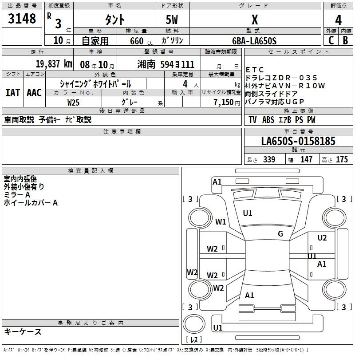Click 後日発送部品 header
Viewport: 355px width, 355px height.
coord(122,110)
